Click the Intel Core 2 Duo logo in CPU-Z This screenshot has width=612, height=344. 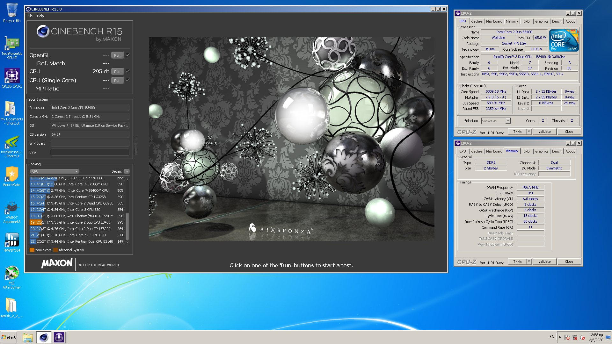coord(564,40)
